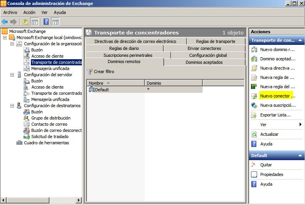Click the Nueva regla del diario icon

coord(254,87)
